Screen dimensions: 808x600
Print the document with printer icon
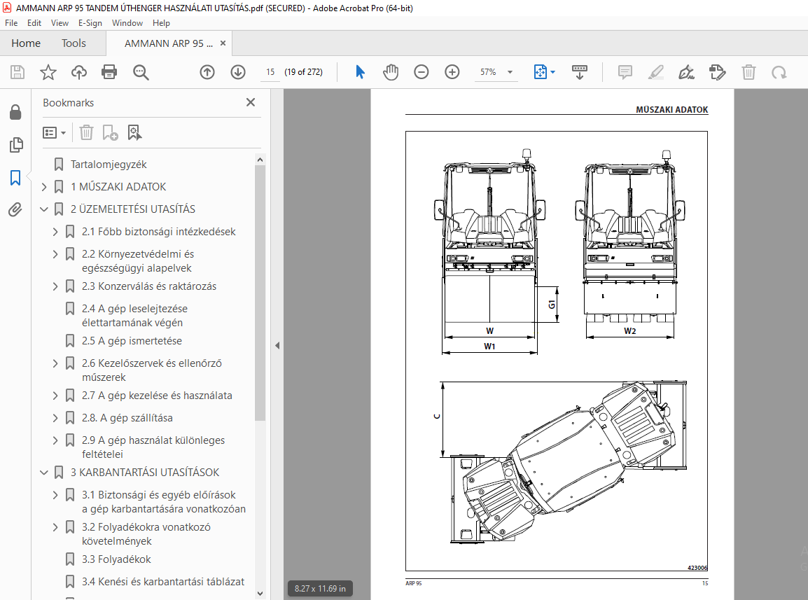pyautogui.click(x=109, y=72)
